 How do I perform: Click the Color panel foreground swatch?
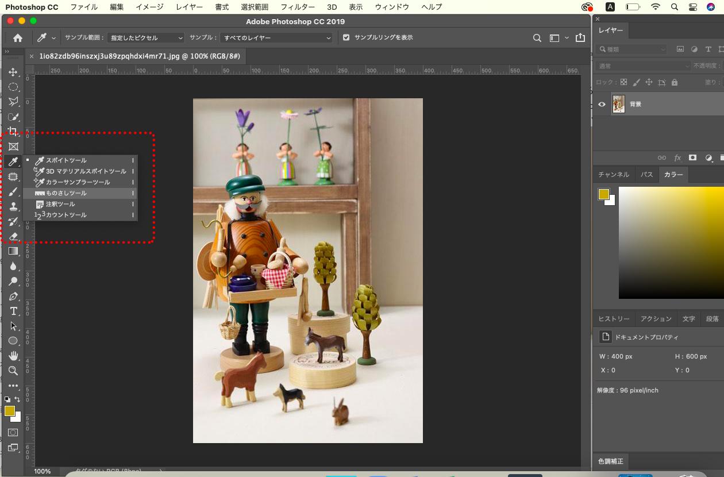[x=603, y=194]
